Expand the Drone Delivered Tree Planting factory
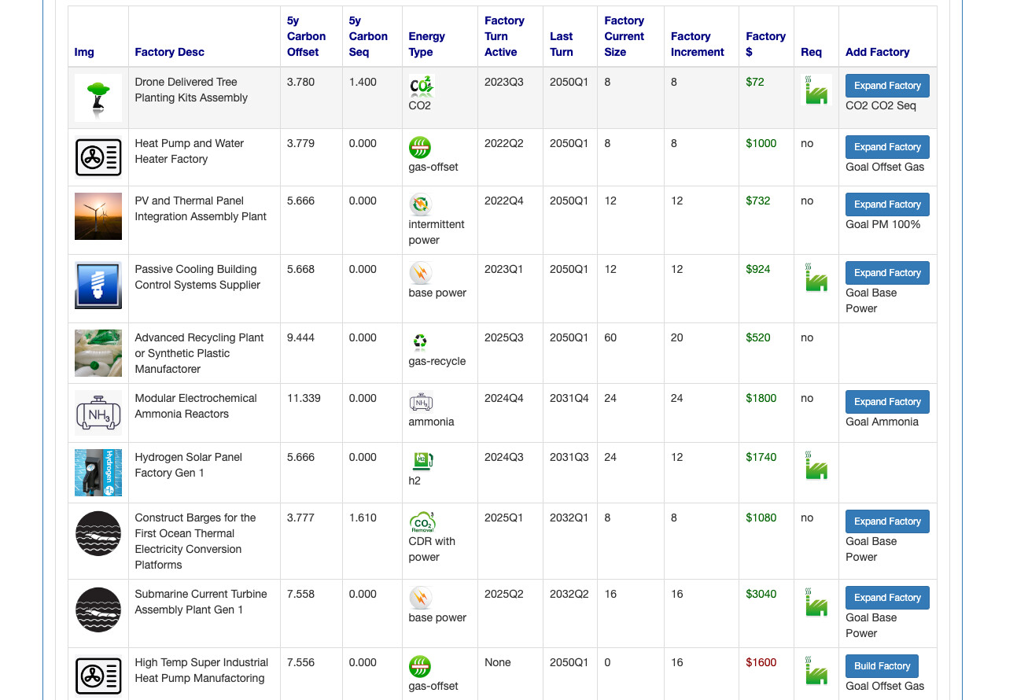Image resolution: width=1028 pixels, height=700 pixels. click(x=887, y=86)
